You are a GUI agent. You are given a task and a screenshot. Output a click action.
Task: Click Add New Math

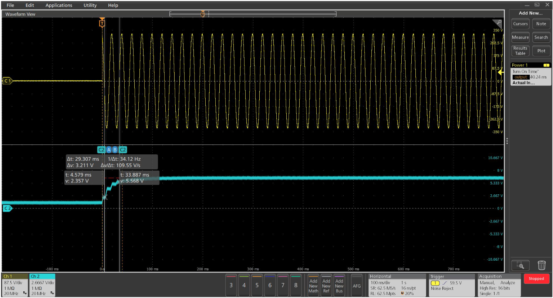[313, 285]
